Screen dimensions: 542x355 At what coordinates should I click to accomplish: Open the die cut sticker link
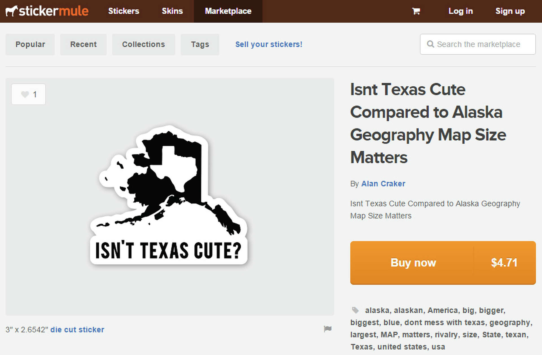tap(77, 329)
